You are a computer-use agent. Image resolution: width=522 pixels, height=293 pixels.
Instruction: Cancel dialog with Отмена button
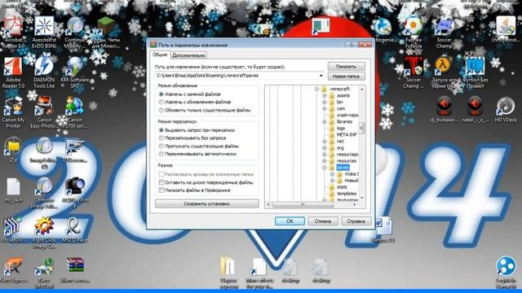click(x=323, y=221)
